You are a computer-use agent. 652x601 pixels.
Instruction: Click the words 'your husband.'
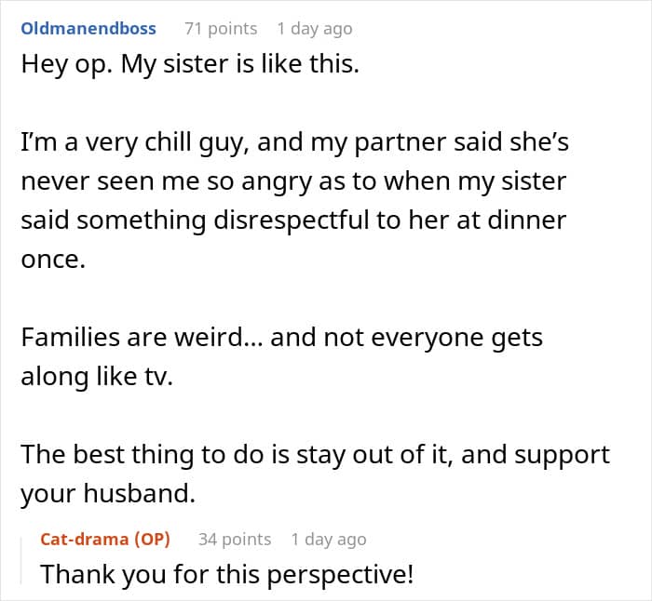click(x=108, y=494)
